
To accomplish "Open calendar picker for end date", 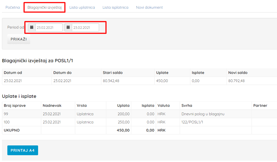I will point(68,27).
